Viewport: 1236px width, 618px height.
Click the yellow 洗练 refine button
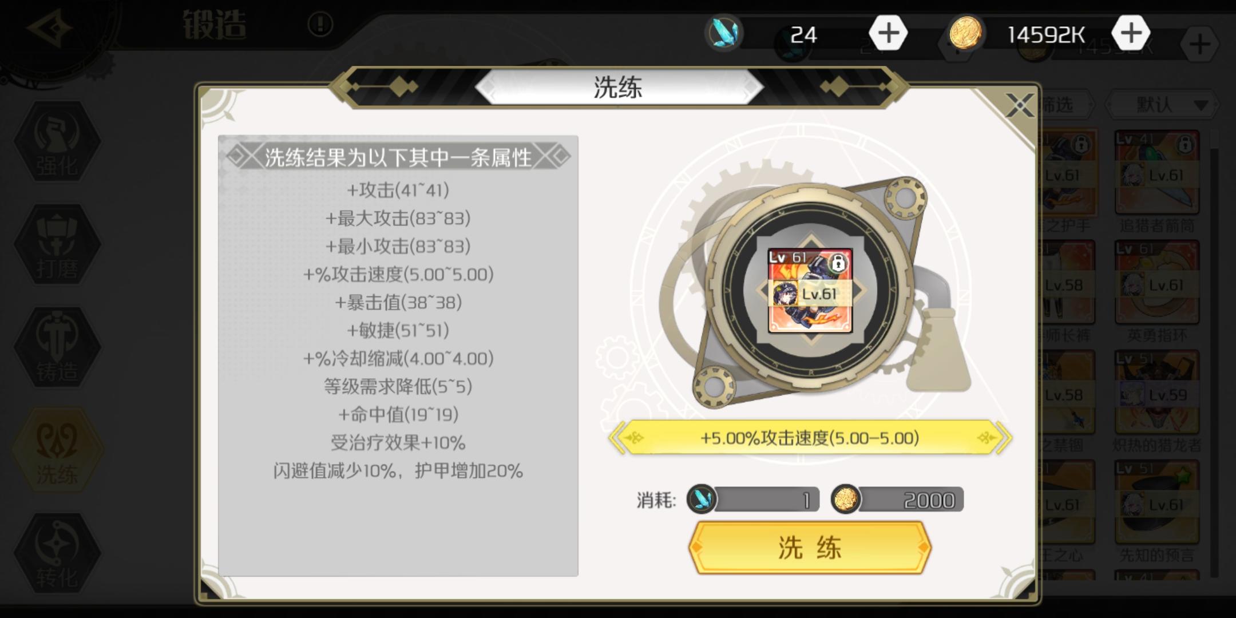coord(809,548)
